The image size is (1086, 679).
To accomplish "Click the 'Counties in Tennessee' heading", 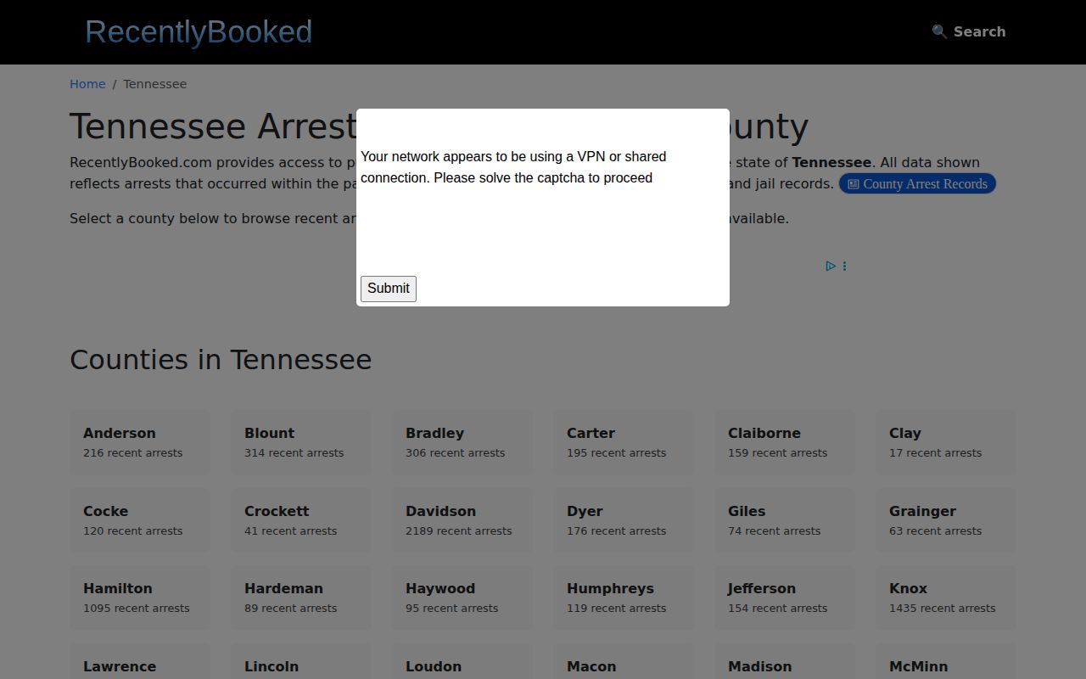I will [221, 360].
